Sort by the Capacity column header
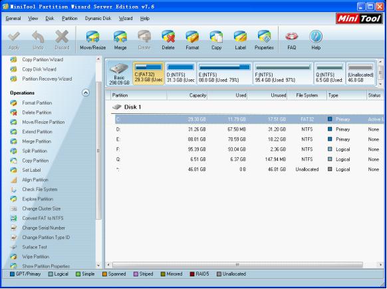This screenshot has width=387, height=289. [187, 95]
